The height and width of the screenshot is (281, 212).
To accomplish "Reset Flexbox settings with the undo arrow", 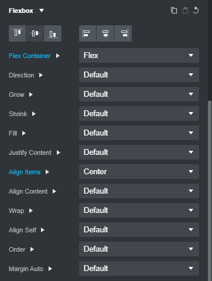I will click(196, 11).
